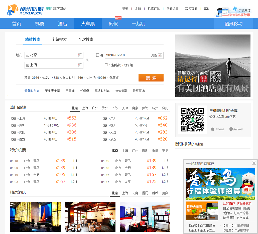Click the 普吉岛 recruitment banner image
Screen dimensions: 258x234
tap(220, 184)
